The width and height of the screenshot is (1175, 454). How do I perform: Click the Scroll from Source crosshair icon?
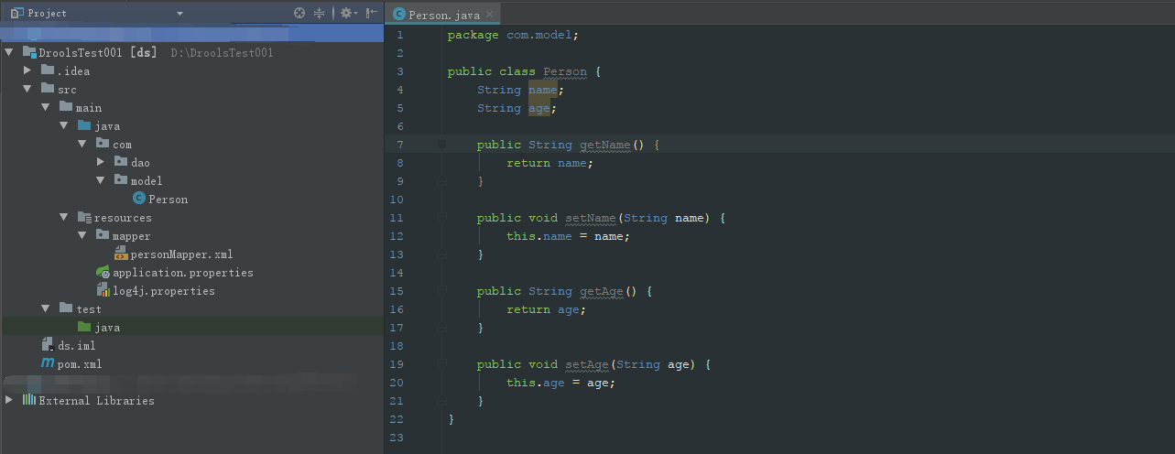pyautogui.click(x=299, y=13)
